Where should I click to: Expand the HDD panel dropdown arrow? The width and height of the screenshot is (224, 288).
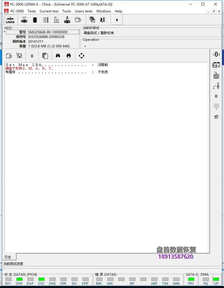point(4,32)
